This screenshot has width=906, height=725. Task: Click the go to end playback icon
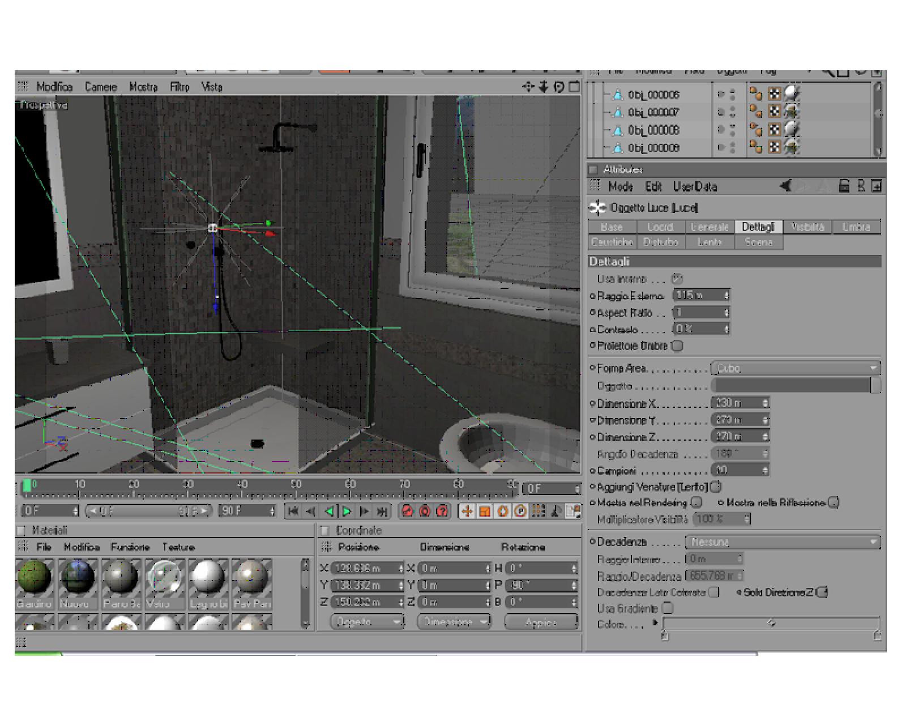(383, 511)
